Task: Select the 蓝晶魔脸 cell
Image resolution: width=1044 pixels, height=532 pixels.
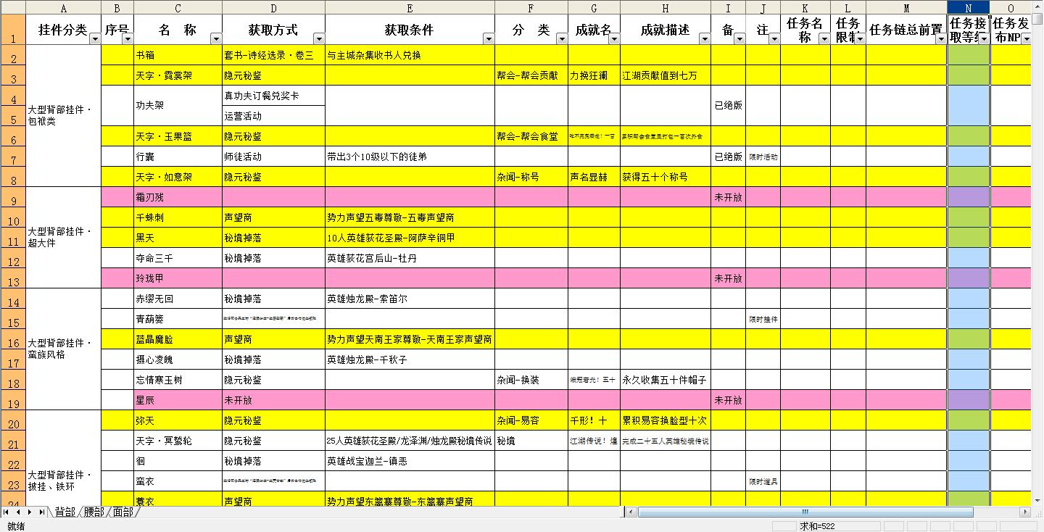Action: click(178, 339)
